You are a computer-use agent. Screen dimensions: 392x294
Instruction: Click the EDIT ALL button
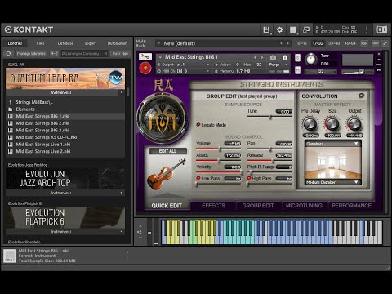(x=167, y=151)
